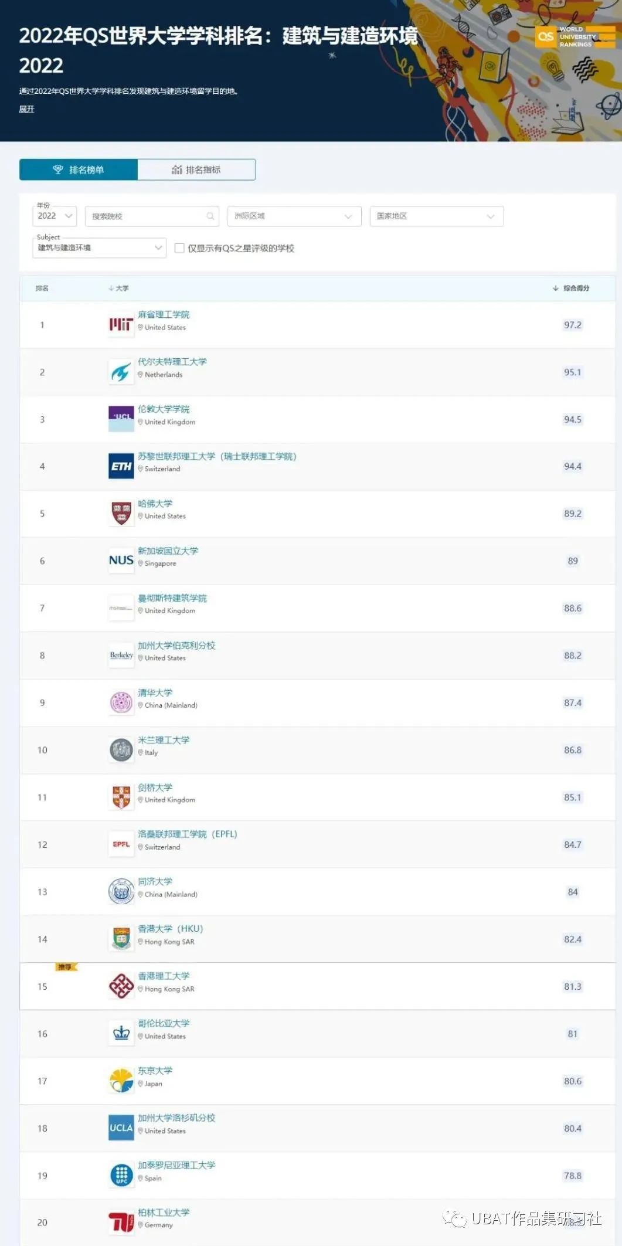Select the 排名榜单 tab
Viewport: 622px width, 1246px height.
[79, 169]
